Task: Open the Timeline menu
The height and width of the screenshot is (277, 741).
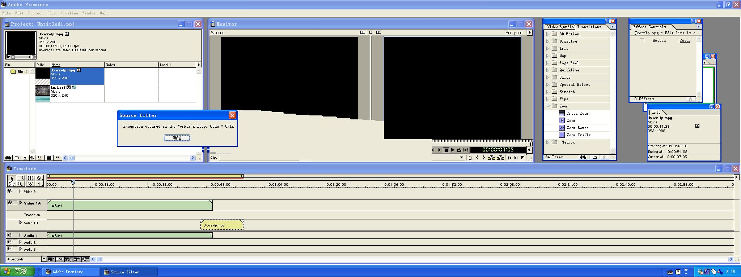Action: click(x=69, y=13)
